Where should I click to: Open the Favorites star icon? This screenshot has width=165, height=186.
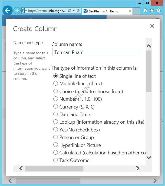click(152, 11)
